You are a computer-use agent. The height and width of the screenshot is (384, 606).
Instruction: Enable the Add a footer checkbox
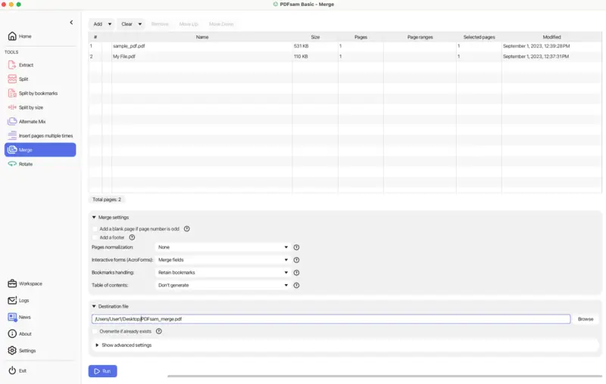[95, 237]
